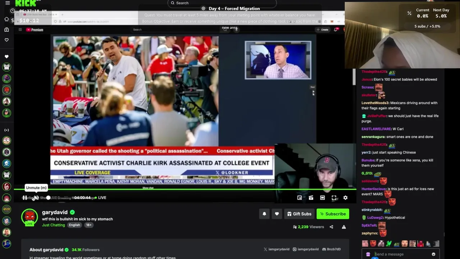Follow garydavid with heart button
Image resolution: width=460 pixels, height=259 pixels.
tap(277, 214)
